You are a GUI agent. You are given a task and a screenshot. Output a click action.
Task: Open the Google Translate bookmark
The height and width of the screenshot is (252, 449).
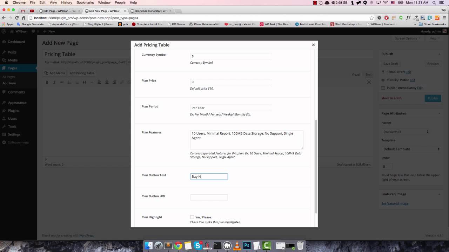click(30, 24)
